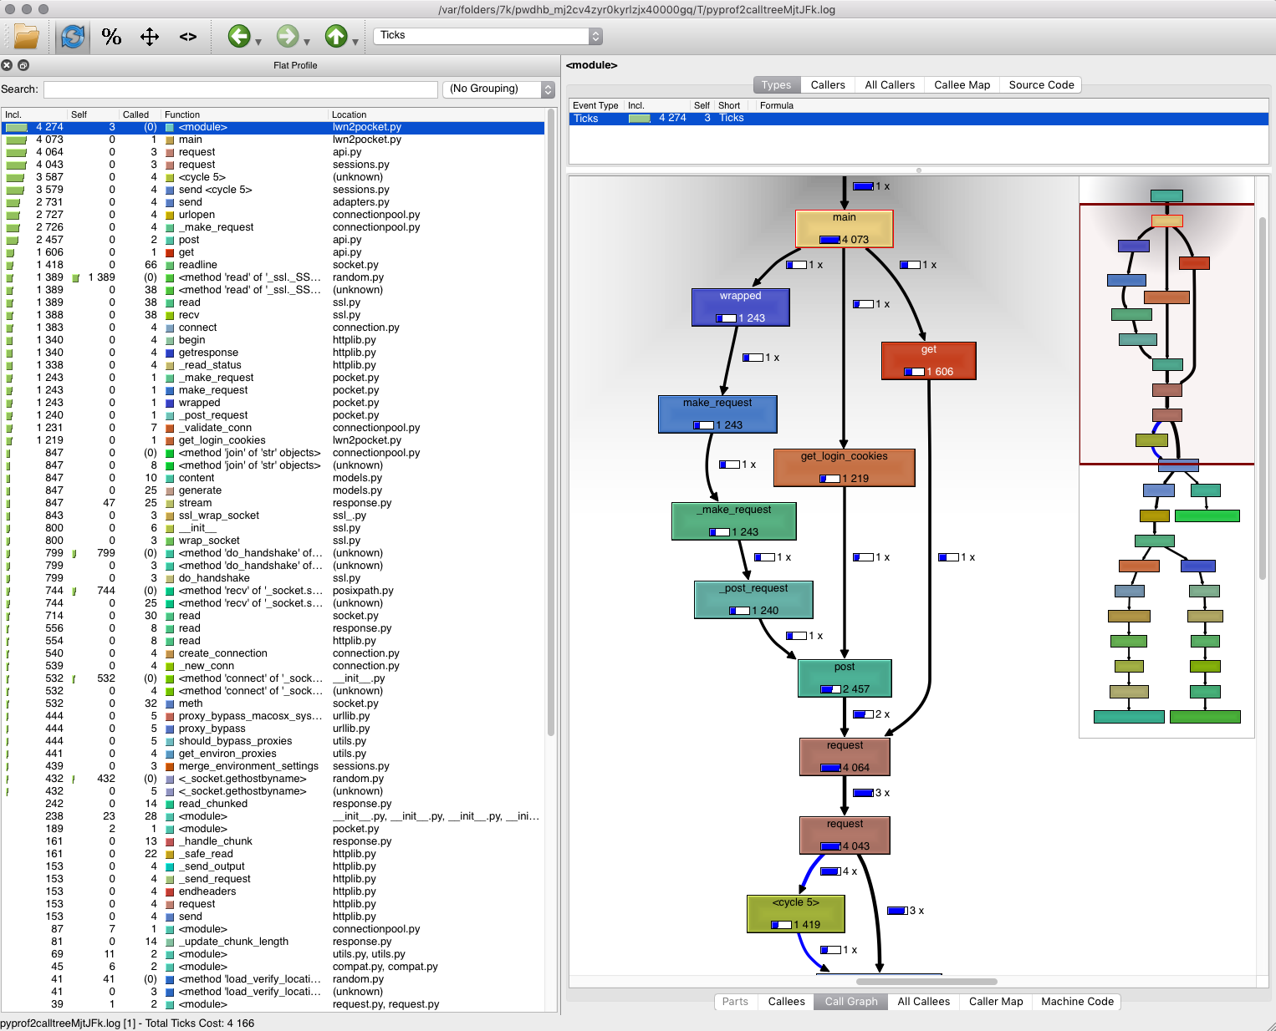Click the Reload icon in the toolbar
Image resolution: width=1276 pixels, height=1031 pixels.
click(x=73, y=36)
